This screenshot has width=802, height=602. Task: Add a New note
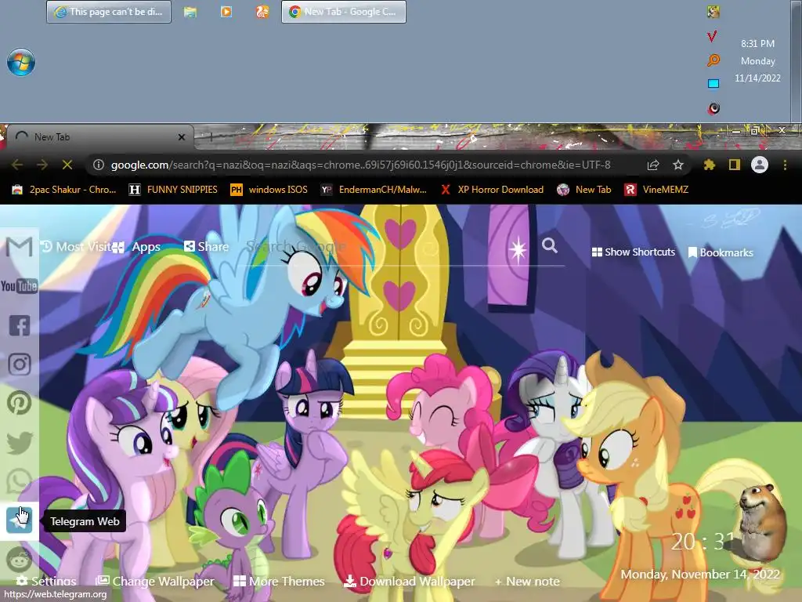[x=527, y=582]
